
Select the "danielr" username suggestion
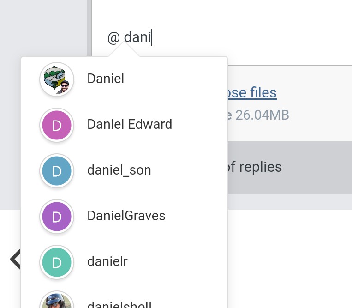tap(107, 262)
